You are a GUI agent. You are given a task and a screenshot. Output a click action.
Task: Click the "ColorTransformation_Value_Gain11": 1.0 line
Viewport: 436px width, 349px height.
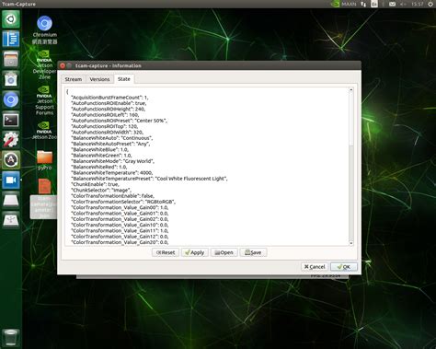point(120,231)
